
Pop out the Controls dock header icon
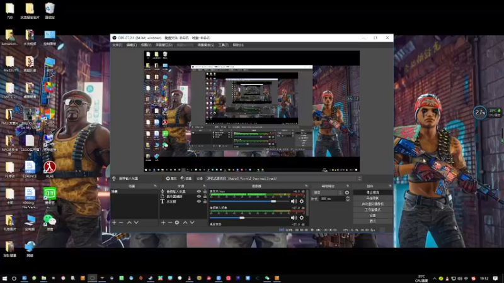click(x=390, y=186)
